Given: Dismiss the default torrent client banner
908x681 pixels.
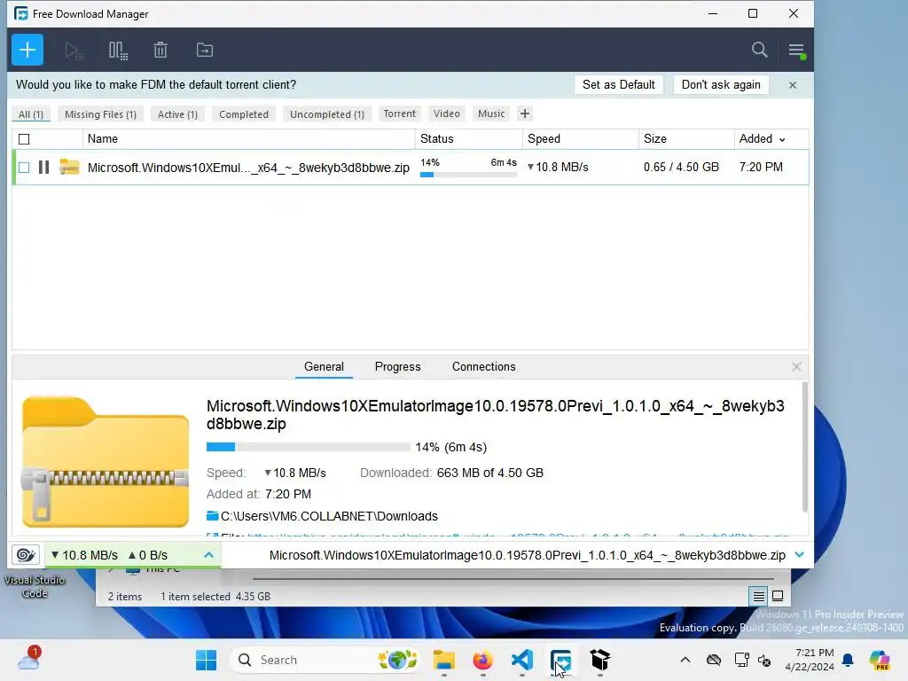Looking at the screenshot, I should (x=792, y=85).
